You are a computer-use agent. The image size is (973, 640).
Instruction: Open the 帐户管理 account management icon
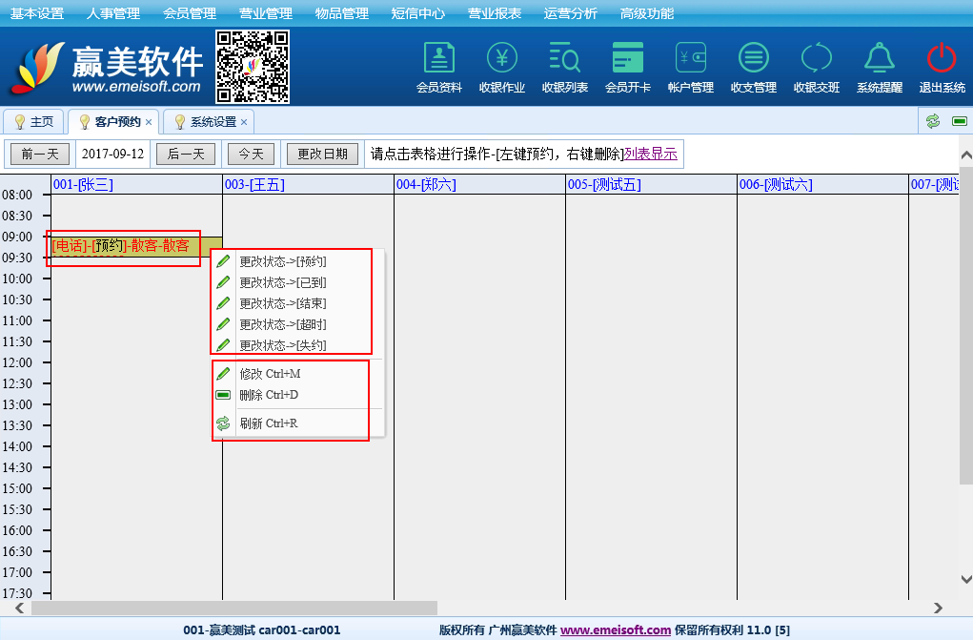pos(691,59)
